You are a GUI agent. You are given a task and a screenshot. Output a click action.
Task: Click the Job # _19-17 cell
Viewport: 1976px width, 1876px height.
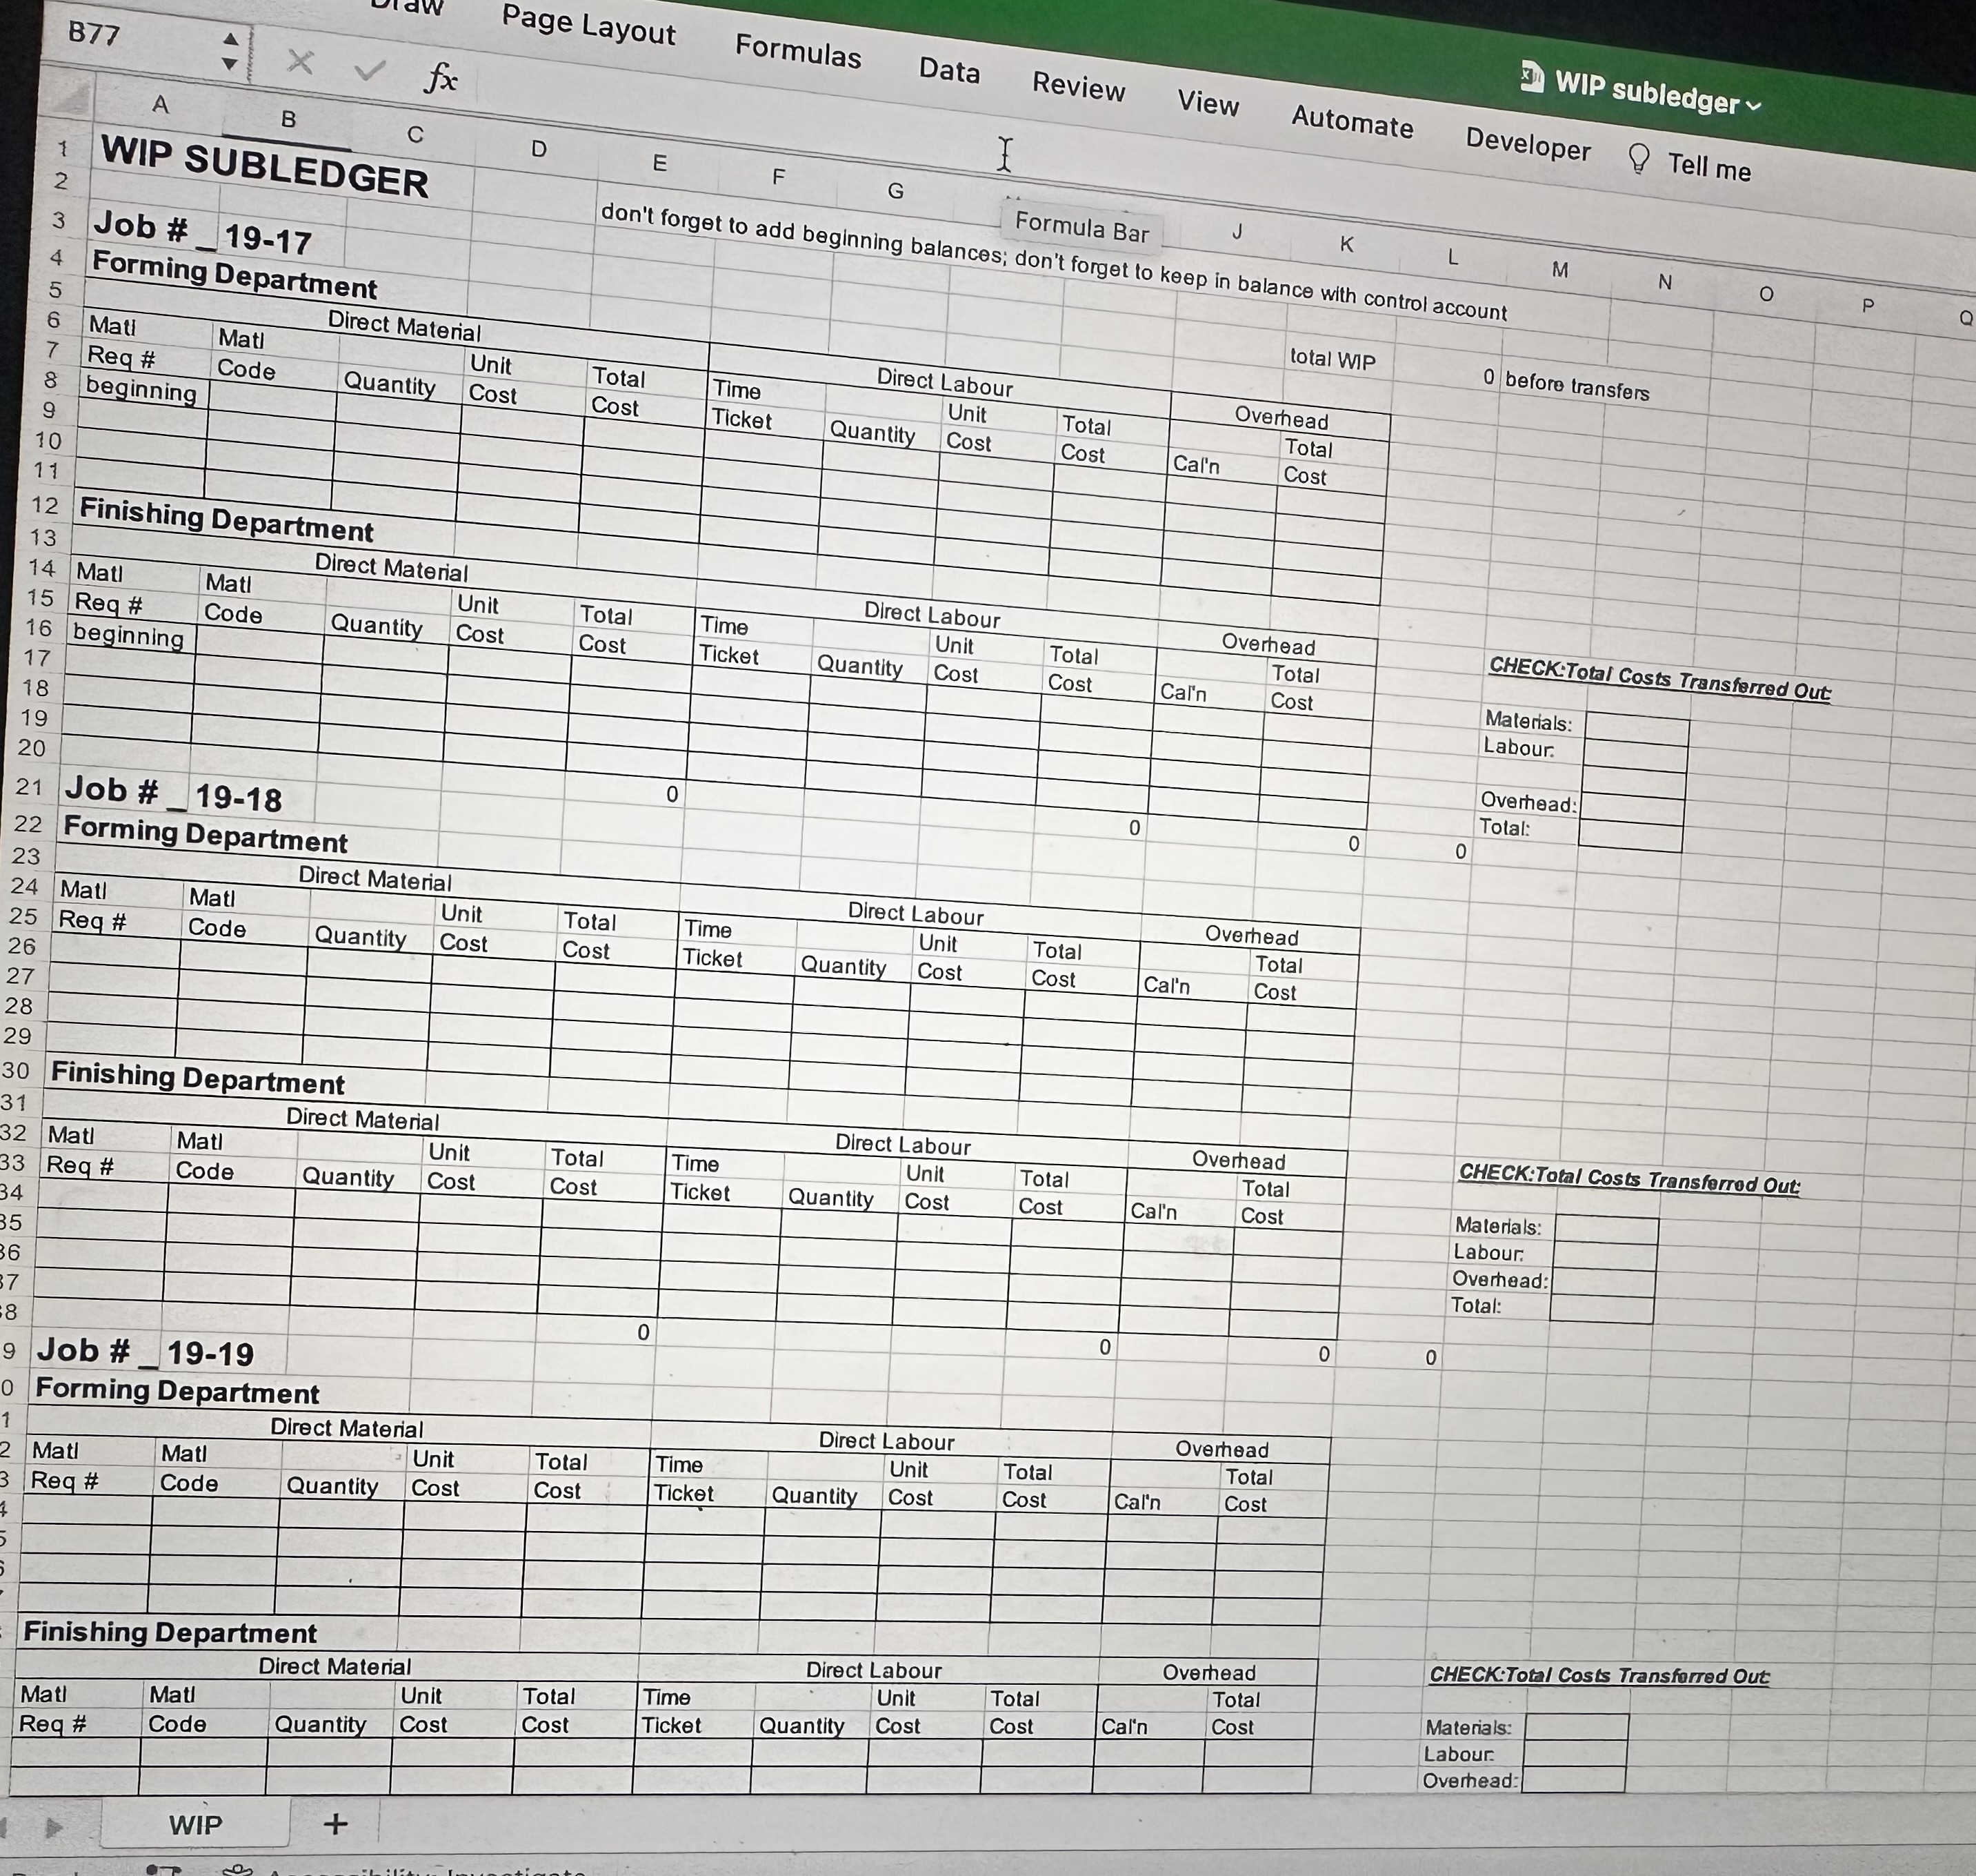pyautogui.click(x=202, y=233)
